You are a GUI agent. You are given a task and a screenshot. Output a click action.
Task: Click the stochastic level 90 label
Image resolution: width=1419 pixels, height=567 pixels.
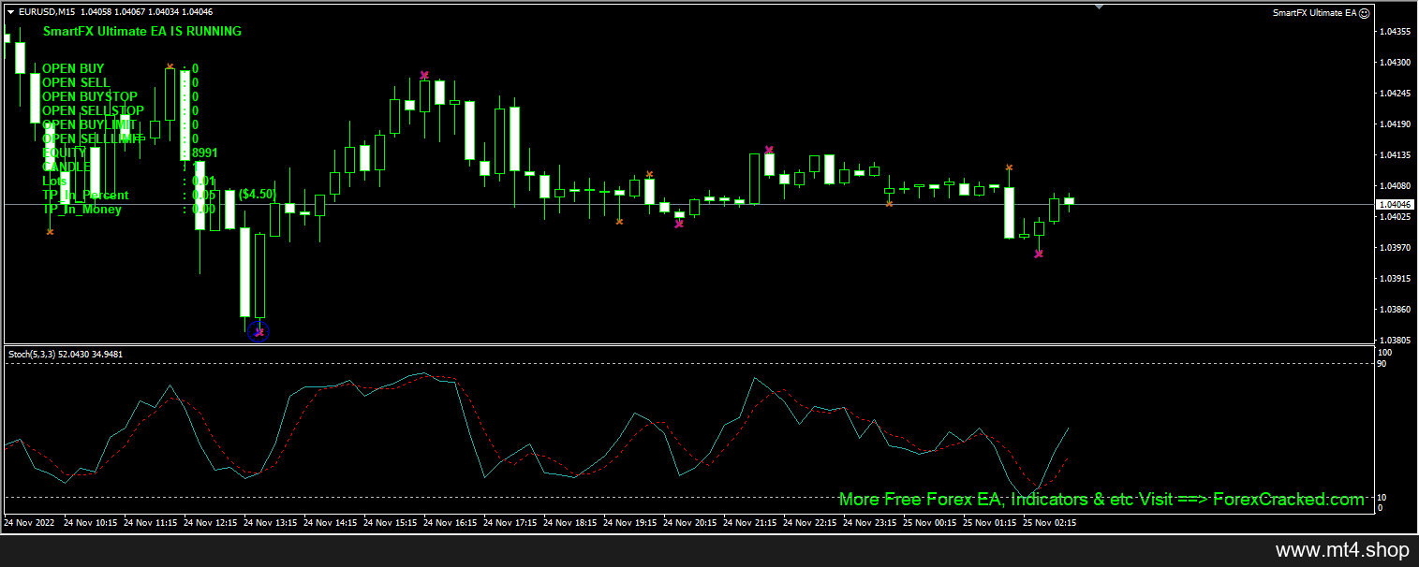[1382, 363]
